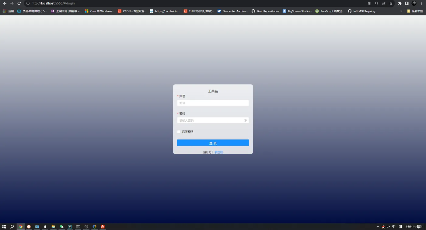Open the notification center icon
Image resolution: width=426 pixels, height=230 pixels.
[x=419, y=227]
